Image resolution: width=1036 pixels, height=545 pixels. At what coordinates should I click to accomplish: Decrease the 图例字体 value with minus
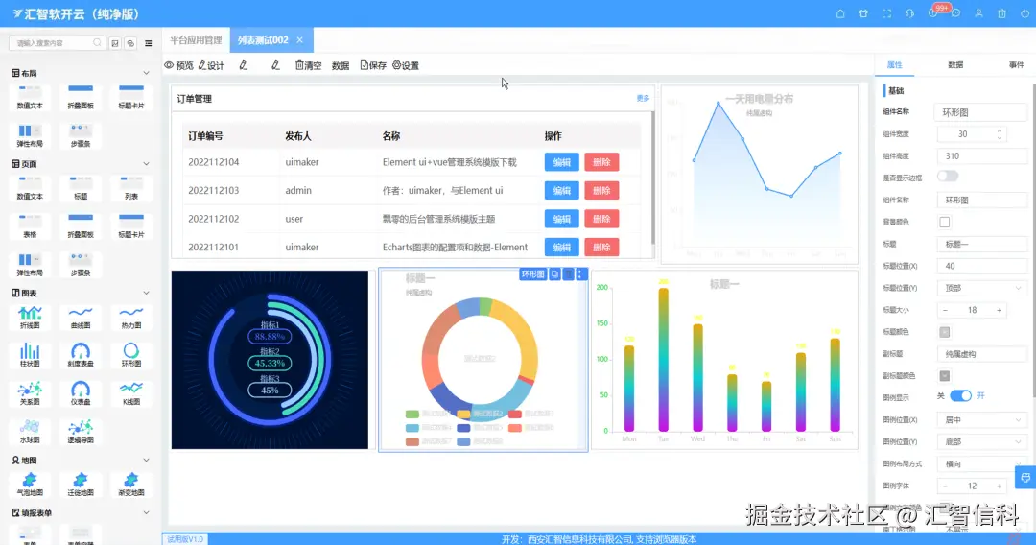(x=946, y=486)
